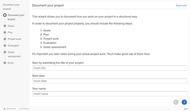Click the Insert name input field
Screen dimensions: 190x111
109,94
